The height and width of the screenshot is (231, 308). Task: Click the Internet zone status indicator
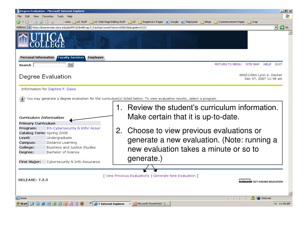264,199
